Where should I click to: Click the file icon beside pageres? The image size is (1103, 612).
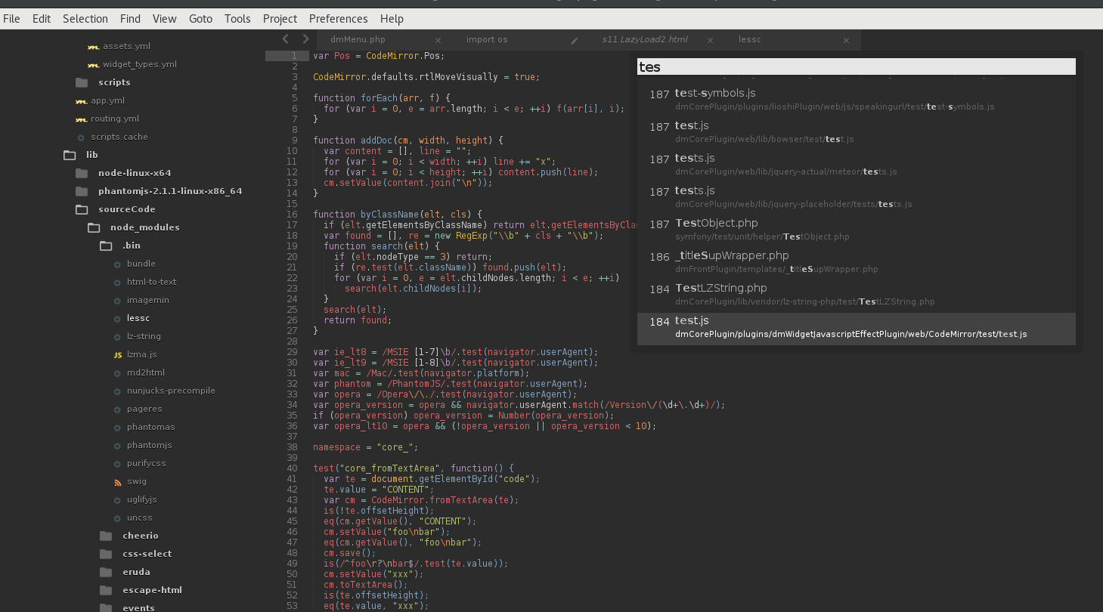(117, 410)
